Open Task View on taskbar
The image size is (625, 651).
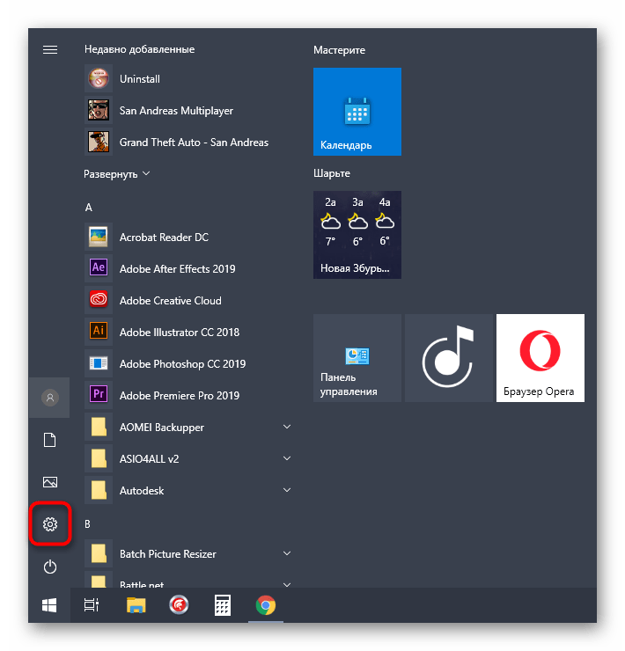pos(92,605)
